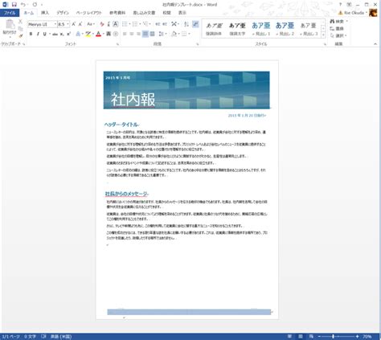
Task: Apply the 見出し 1 heading style
Action: point(261,29)
